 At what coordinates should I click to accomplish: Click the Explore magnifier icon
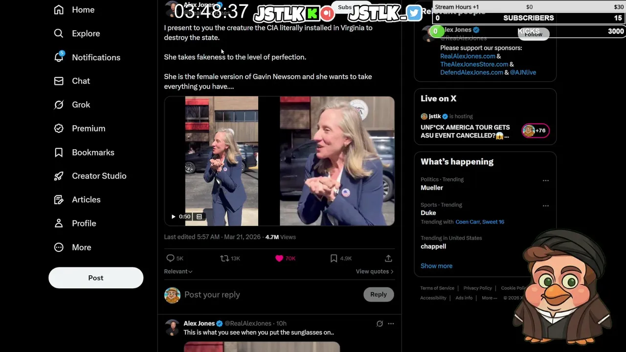tap(59, 33)
